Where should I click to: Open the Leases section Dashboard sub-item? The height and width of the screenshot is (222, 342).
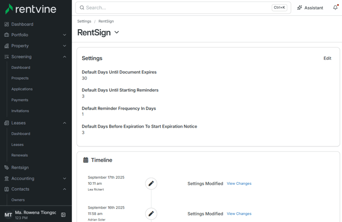[x=21, y=134]
